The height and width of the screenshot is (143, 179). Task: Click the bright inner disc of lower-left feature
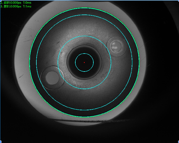(52, 77)
